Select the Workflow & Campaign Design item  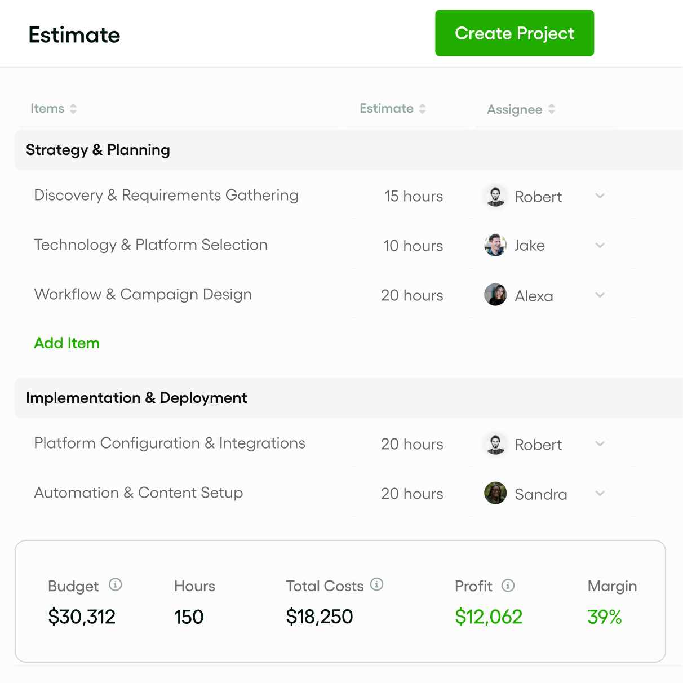pos(143,295)
